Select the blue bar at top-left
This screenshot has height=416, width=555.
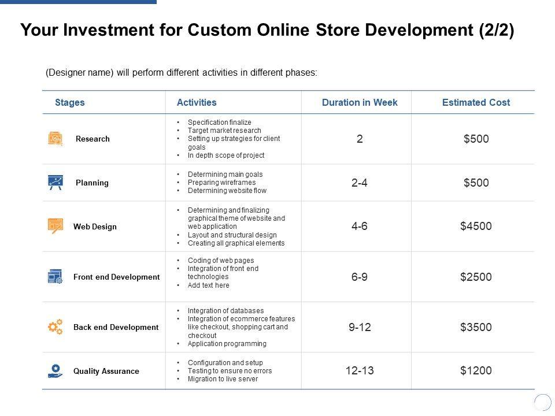pyautogui.click(x=78, y=2)
